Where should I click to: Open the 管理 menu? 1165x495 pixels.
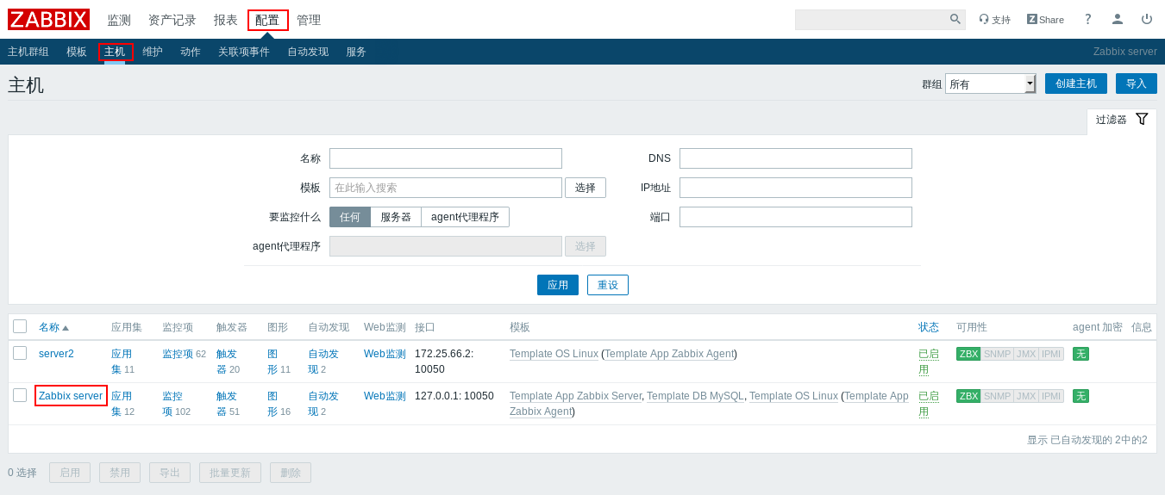click(x=309, y=20)
